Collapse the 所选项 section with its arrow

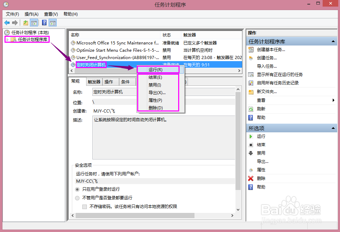pyautogui.click(x=333, y=128)
